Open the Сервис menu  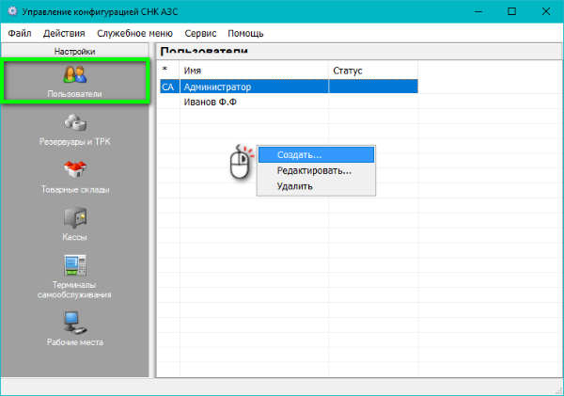[200, 33]
